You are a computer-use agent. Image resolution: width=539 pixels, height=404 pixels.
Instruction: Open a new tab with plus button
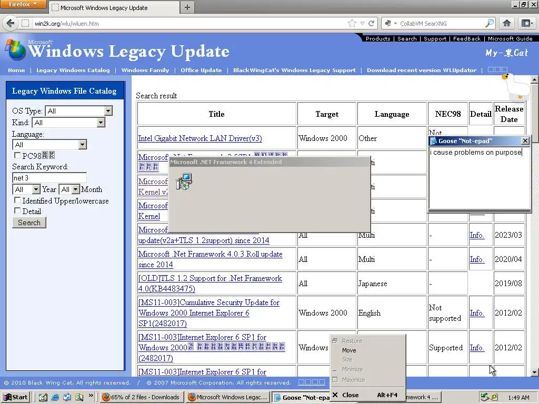pos(187,7)
